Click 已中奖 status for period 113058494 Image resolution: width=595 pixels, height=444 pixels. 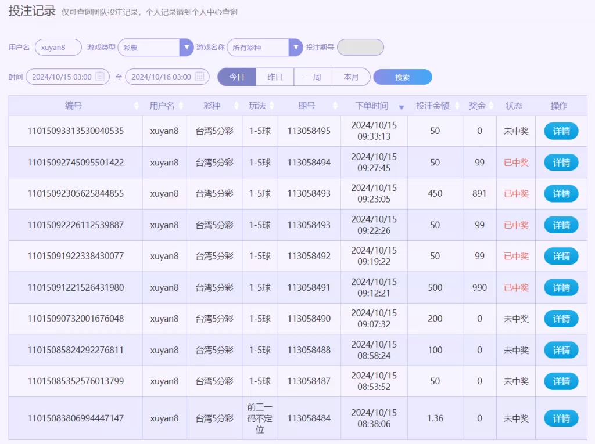coord(516,163)
